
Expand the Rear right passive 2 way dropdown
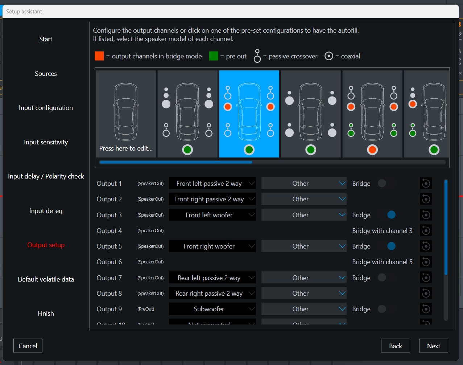[x=212, y=294]
